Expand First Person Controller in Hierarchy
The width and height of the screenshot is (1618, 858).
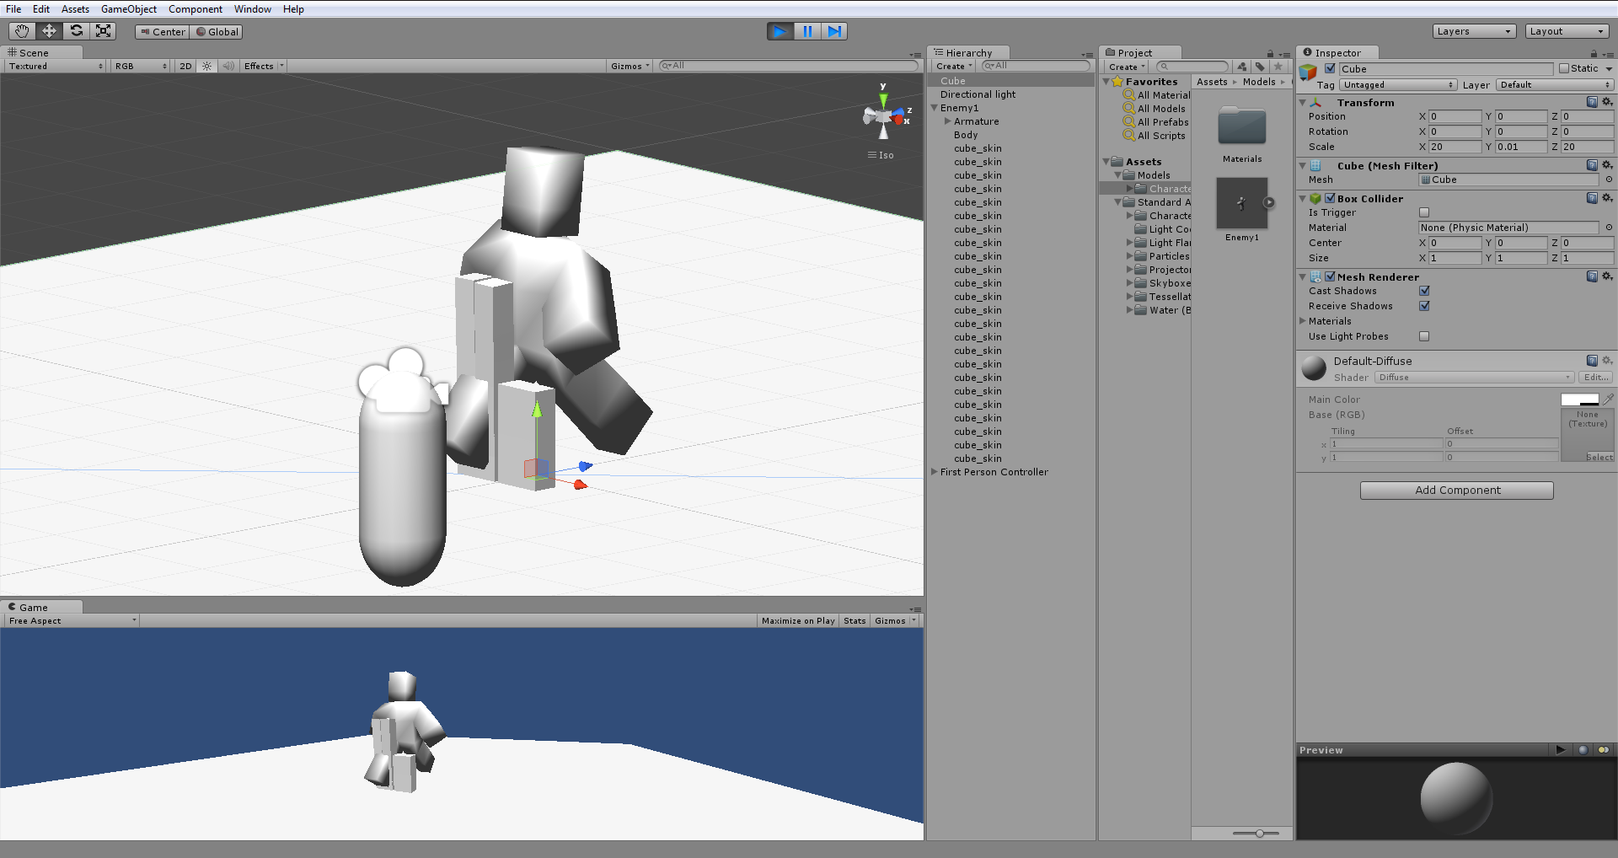934,472
